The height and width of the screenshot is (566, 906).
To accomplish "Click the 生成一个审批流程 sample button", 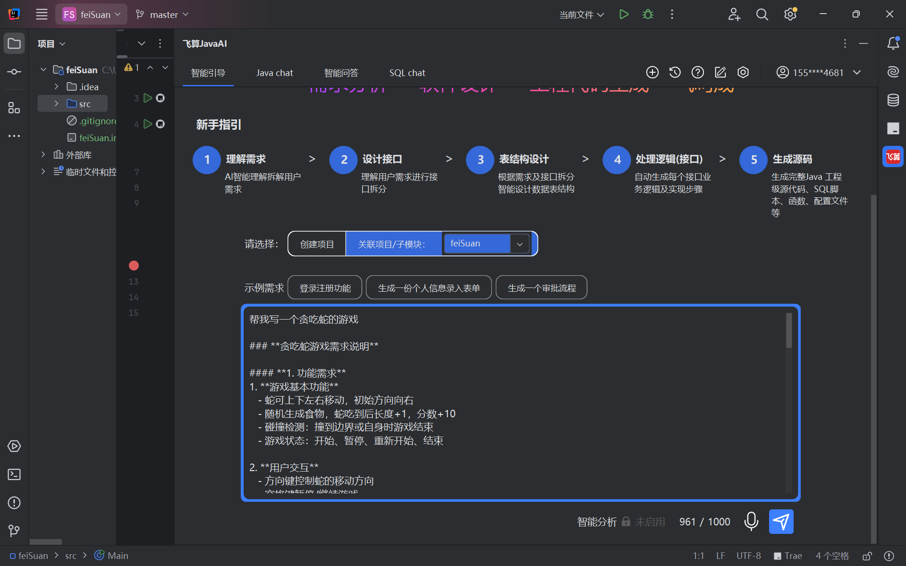I will (x=541, y=287).
